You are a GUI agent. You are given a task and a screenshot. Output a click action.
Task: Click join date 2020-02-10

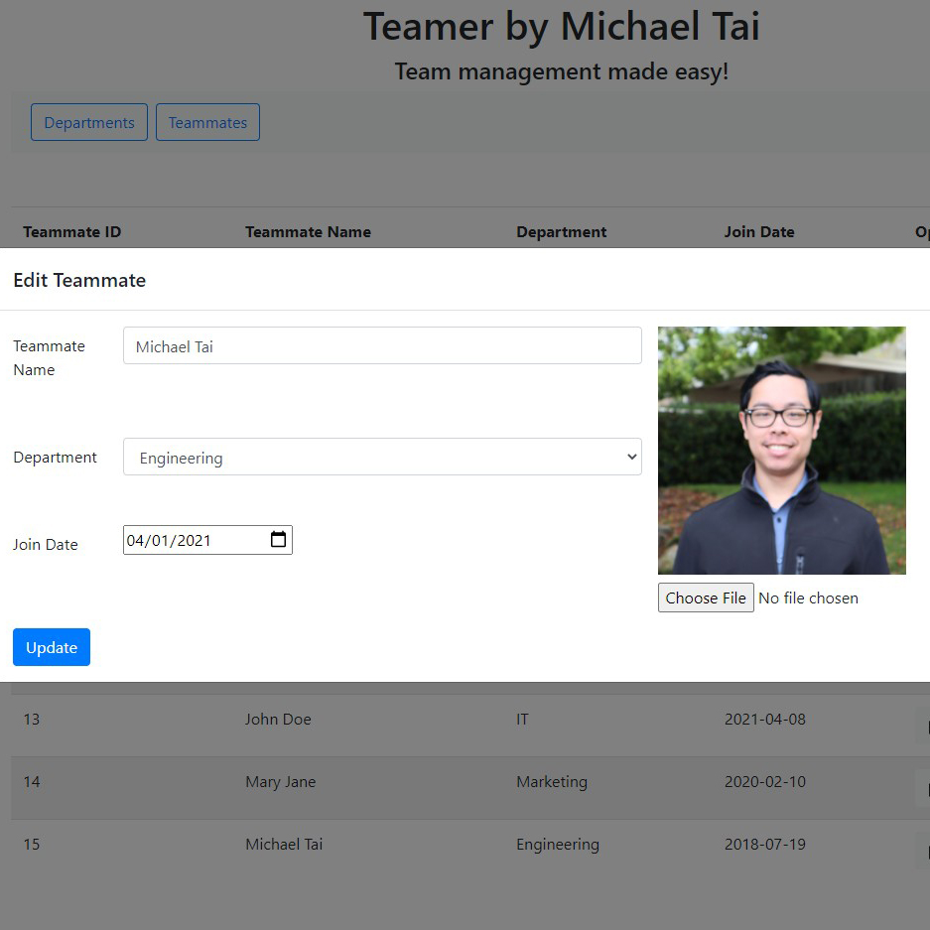[765, 782]
